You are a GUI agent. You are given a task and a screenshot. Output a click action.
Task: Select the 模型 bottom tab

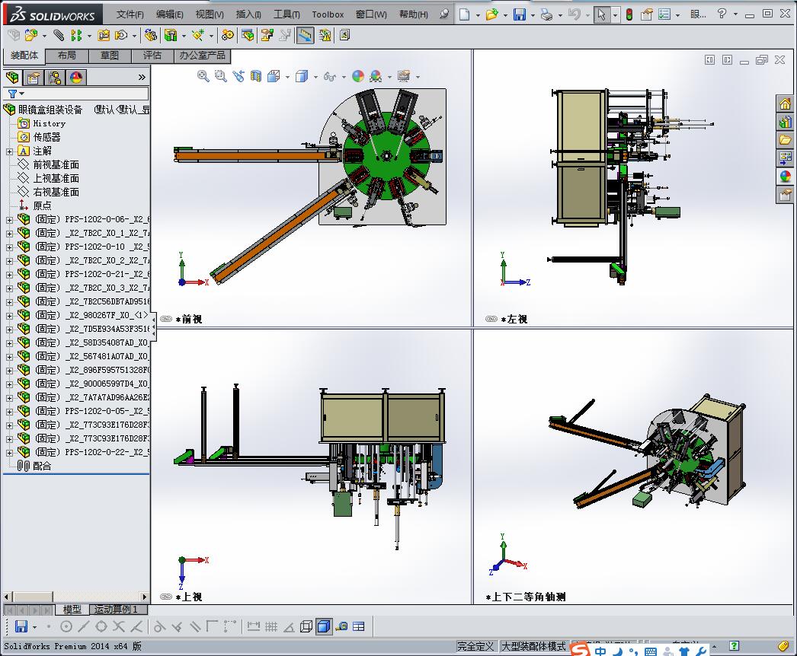point(72,609)
